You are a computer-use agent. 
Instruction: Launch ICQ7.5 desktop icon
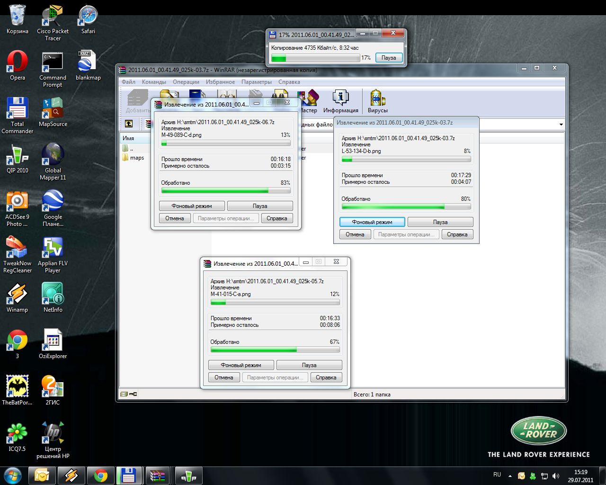(18, 437)
